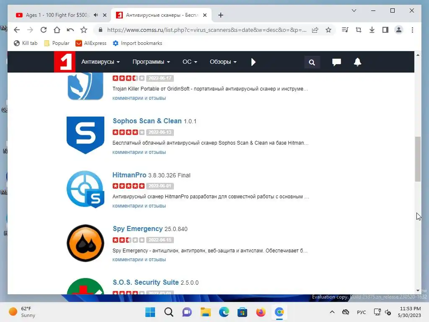Expand the Программы menu

click(x=151, y=62)
